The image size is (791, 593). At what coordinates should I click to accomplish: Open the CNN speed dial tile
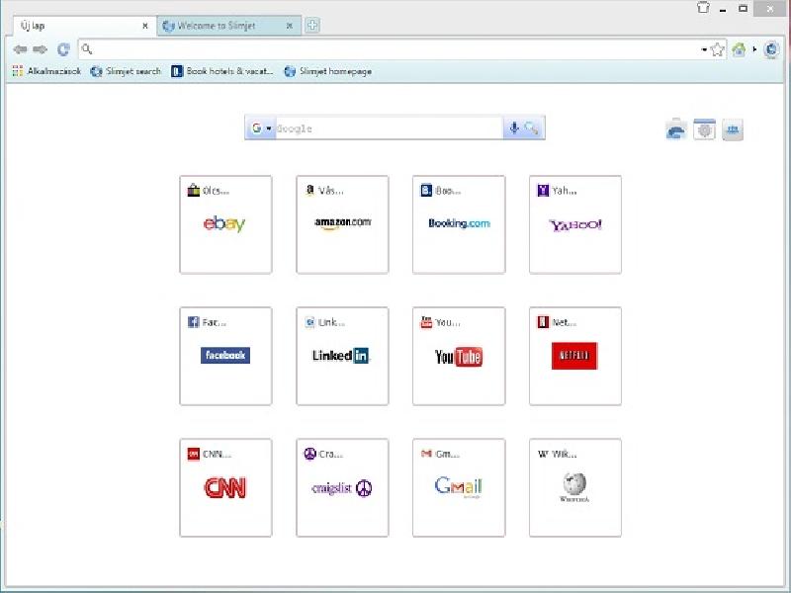coord(225,487)
